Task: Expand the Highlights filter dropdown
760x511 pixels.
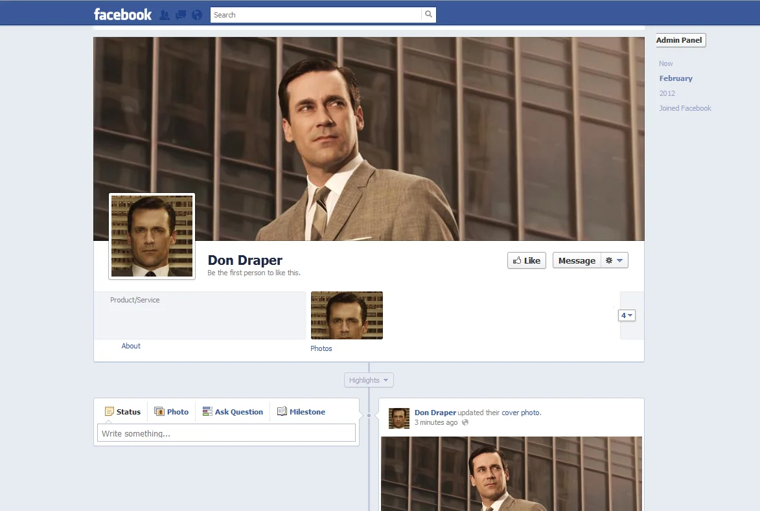Action: point(368,380)
